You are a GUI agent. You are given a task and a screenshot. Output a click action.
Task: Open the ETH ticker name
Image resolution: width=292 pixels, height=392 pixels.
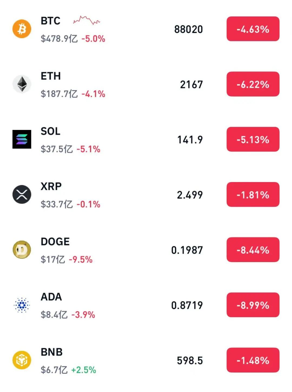click(51, 76)
